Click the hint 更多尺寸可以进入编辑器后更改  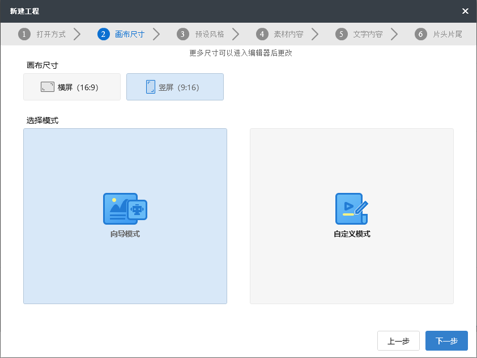[x=241, y=53]
